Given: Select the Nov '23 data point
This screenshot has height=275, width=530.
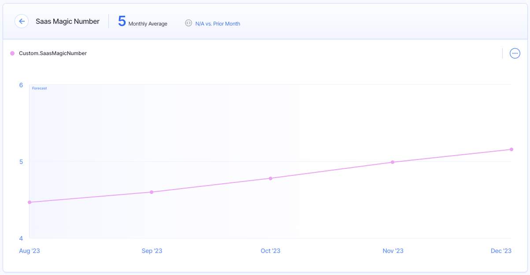Looking at the screenshot, I should [x=393, y=162].
